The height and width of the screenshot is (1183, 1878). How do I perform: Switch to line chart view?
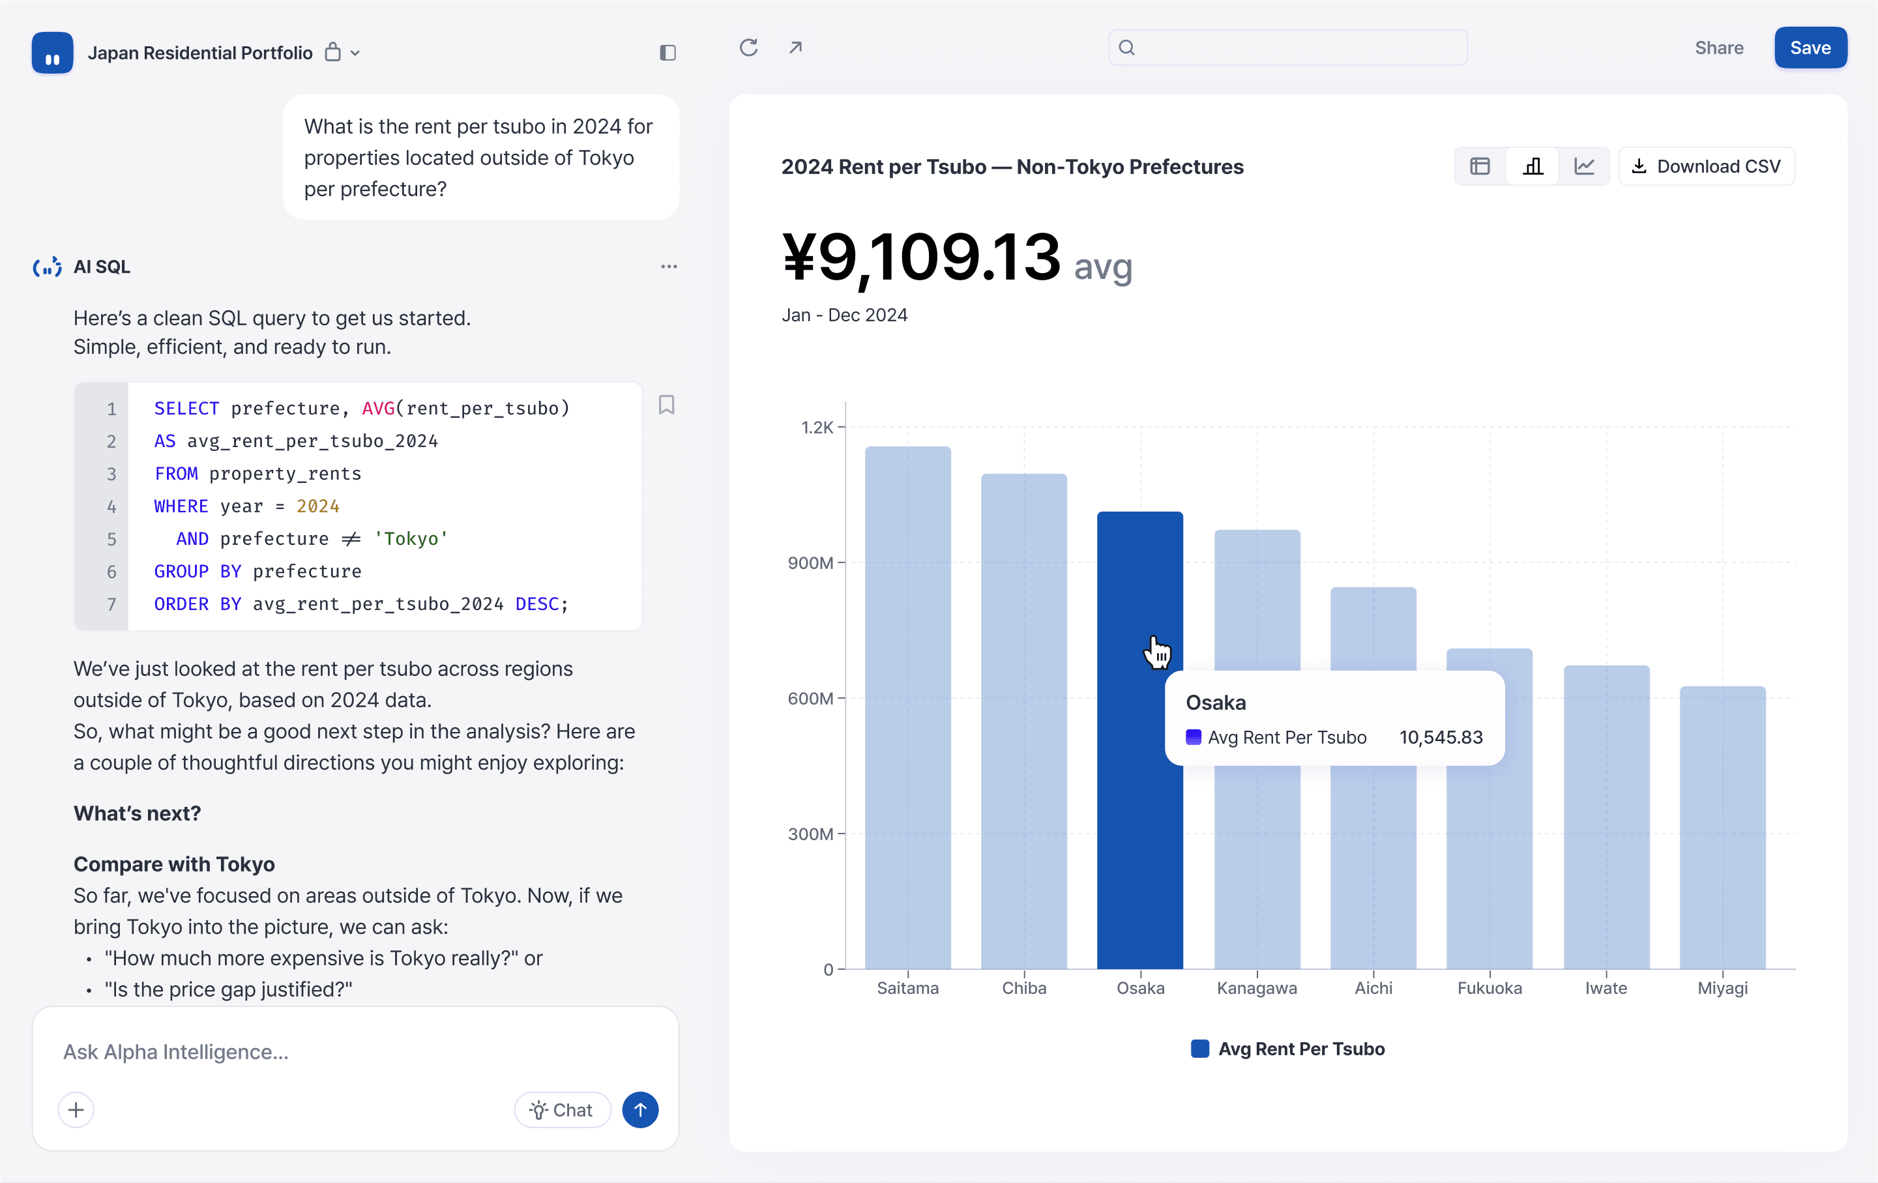click(1584, 166)
